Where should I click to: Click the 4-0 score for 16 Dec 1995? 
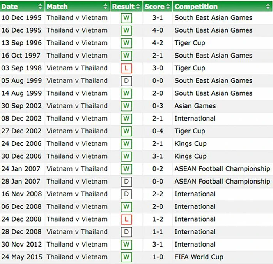click(158, 30)
